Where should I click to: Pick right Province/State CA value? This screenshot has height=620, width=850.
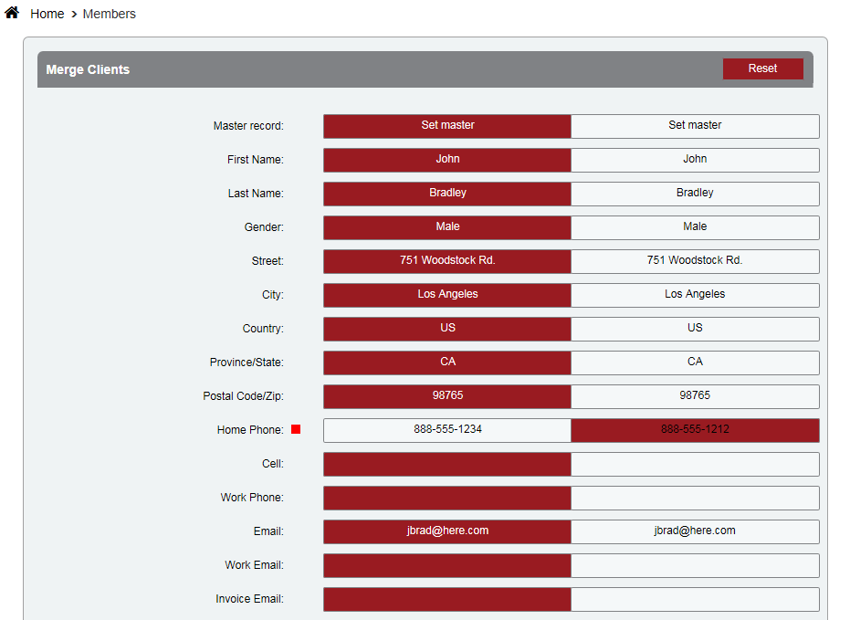point(695,363)
